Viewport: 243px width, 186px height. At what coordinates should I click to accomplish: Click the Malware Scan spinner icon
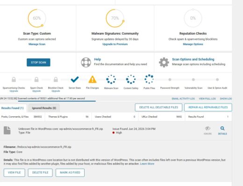(111, 79)
